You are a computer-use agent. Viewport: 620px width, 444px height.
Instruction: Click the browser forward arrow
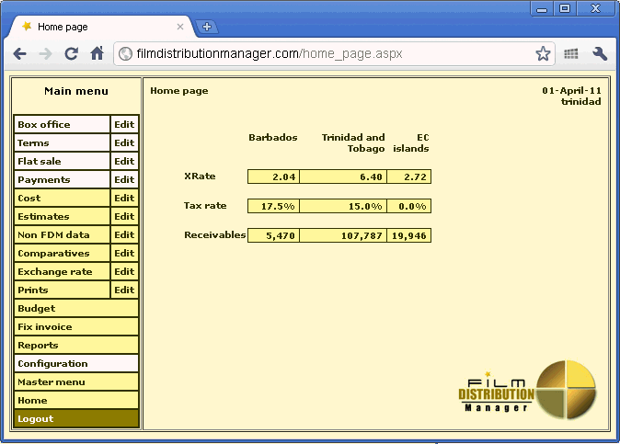(45, 54)
